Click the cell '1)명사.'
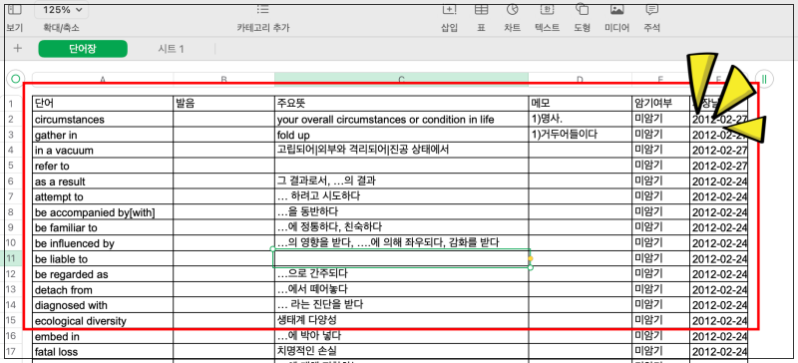The height and width of the screenshot is (363, 798). click(x=581, y=119)
